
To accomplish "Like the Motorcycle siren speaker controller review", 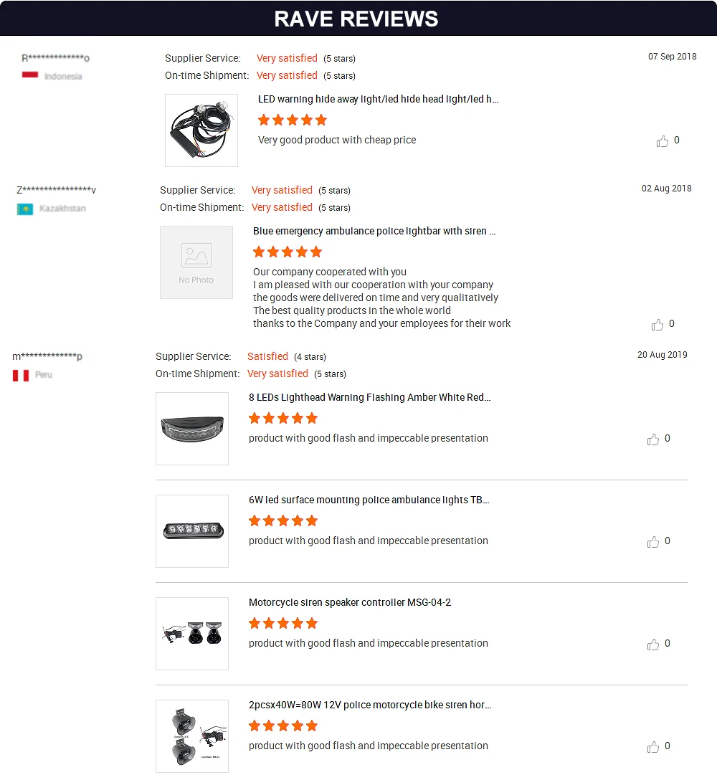I will coord(653,645).
